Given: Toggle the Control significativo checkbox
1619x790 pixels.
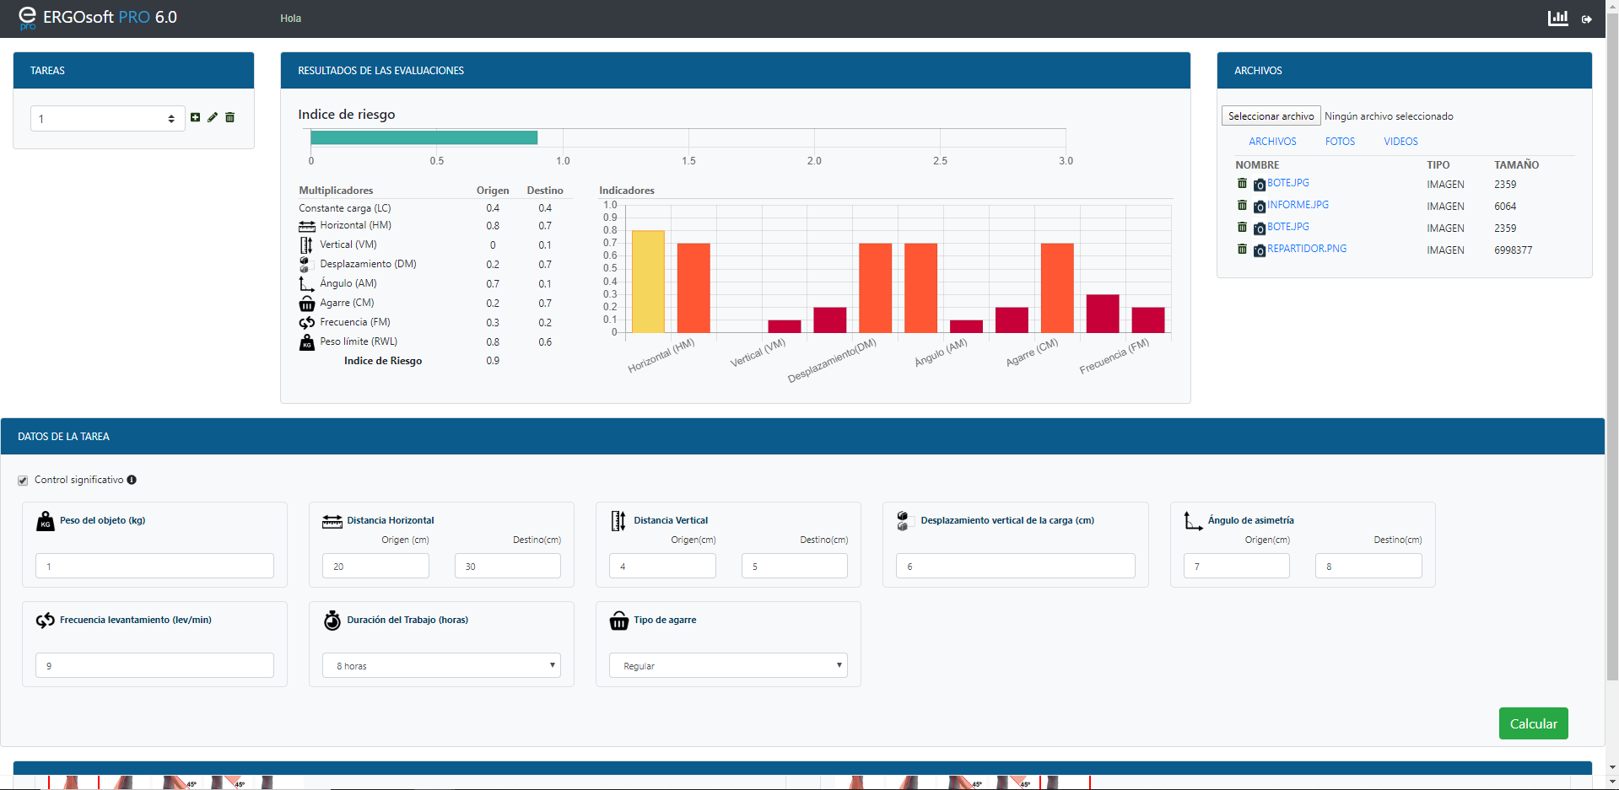Looking at the screenshot, I should pos(23,481).
